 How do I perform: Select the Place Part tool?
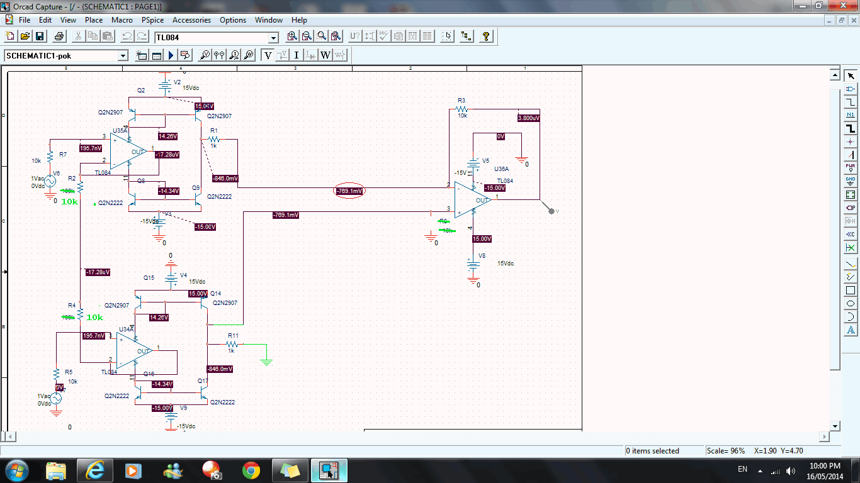point(851,89)
